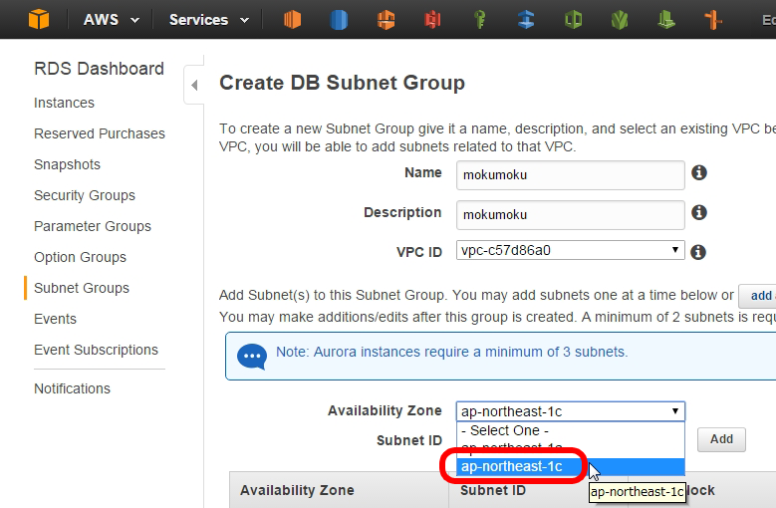Open Subnet Groups in the sidebar
Screen dimensions: 776x508
point(81,288)
